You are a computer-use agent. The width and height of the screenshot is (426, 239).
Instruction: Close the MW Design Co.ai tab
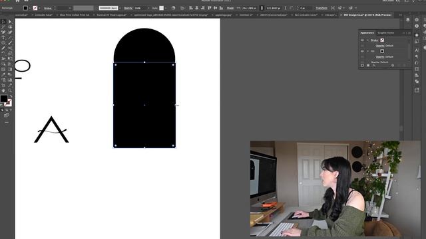click(x=341, y=15)
